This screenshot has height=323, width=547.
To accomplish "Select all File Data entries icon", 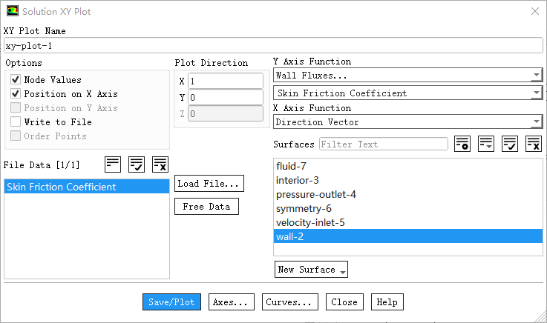I will pos(137,164).
